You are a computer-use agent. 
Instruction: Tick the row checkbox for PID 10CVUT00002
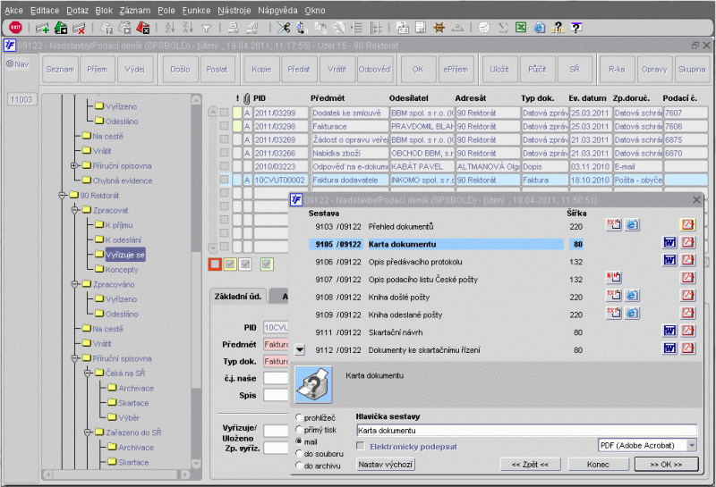225,180
